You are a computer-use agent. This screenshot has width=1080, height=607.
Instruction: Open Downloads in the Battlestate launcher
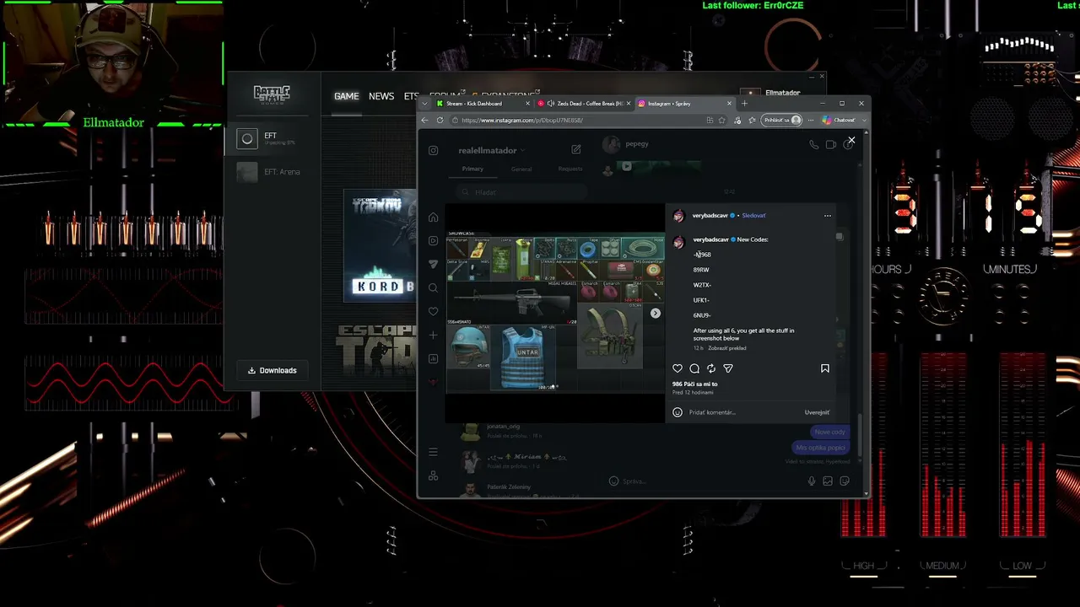pyautogui.click(x=272, y=370)
